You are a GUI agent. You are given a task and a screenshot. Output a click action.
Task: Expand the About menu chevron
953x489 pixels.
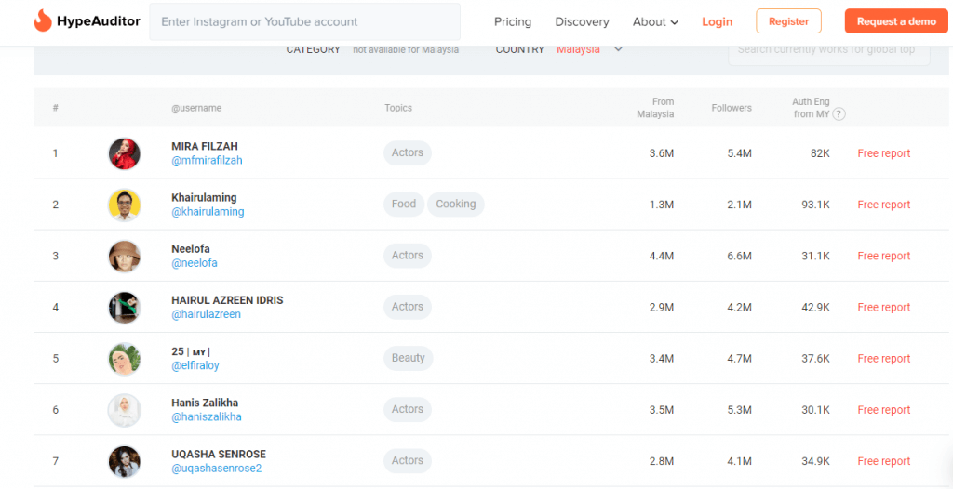(x=674, y=22)
